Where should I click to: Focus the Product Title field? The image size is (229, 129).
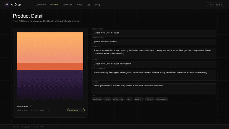click(154, 33)
